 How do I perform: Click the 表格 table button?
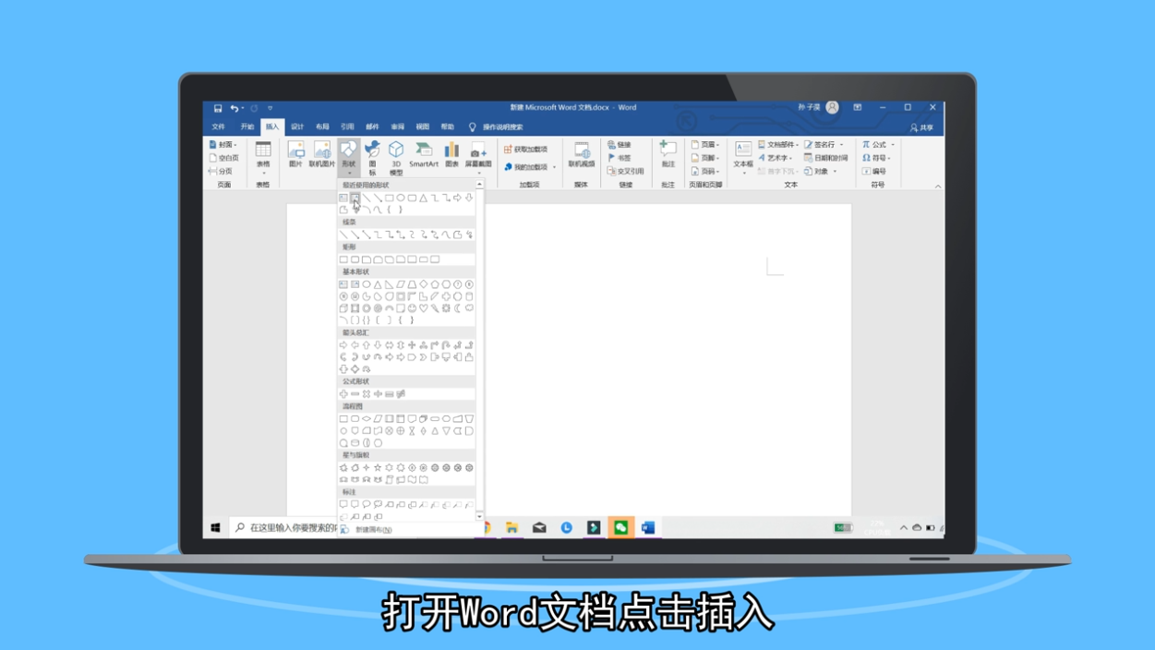pyautogui.click(x=263, y=157)
